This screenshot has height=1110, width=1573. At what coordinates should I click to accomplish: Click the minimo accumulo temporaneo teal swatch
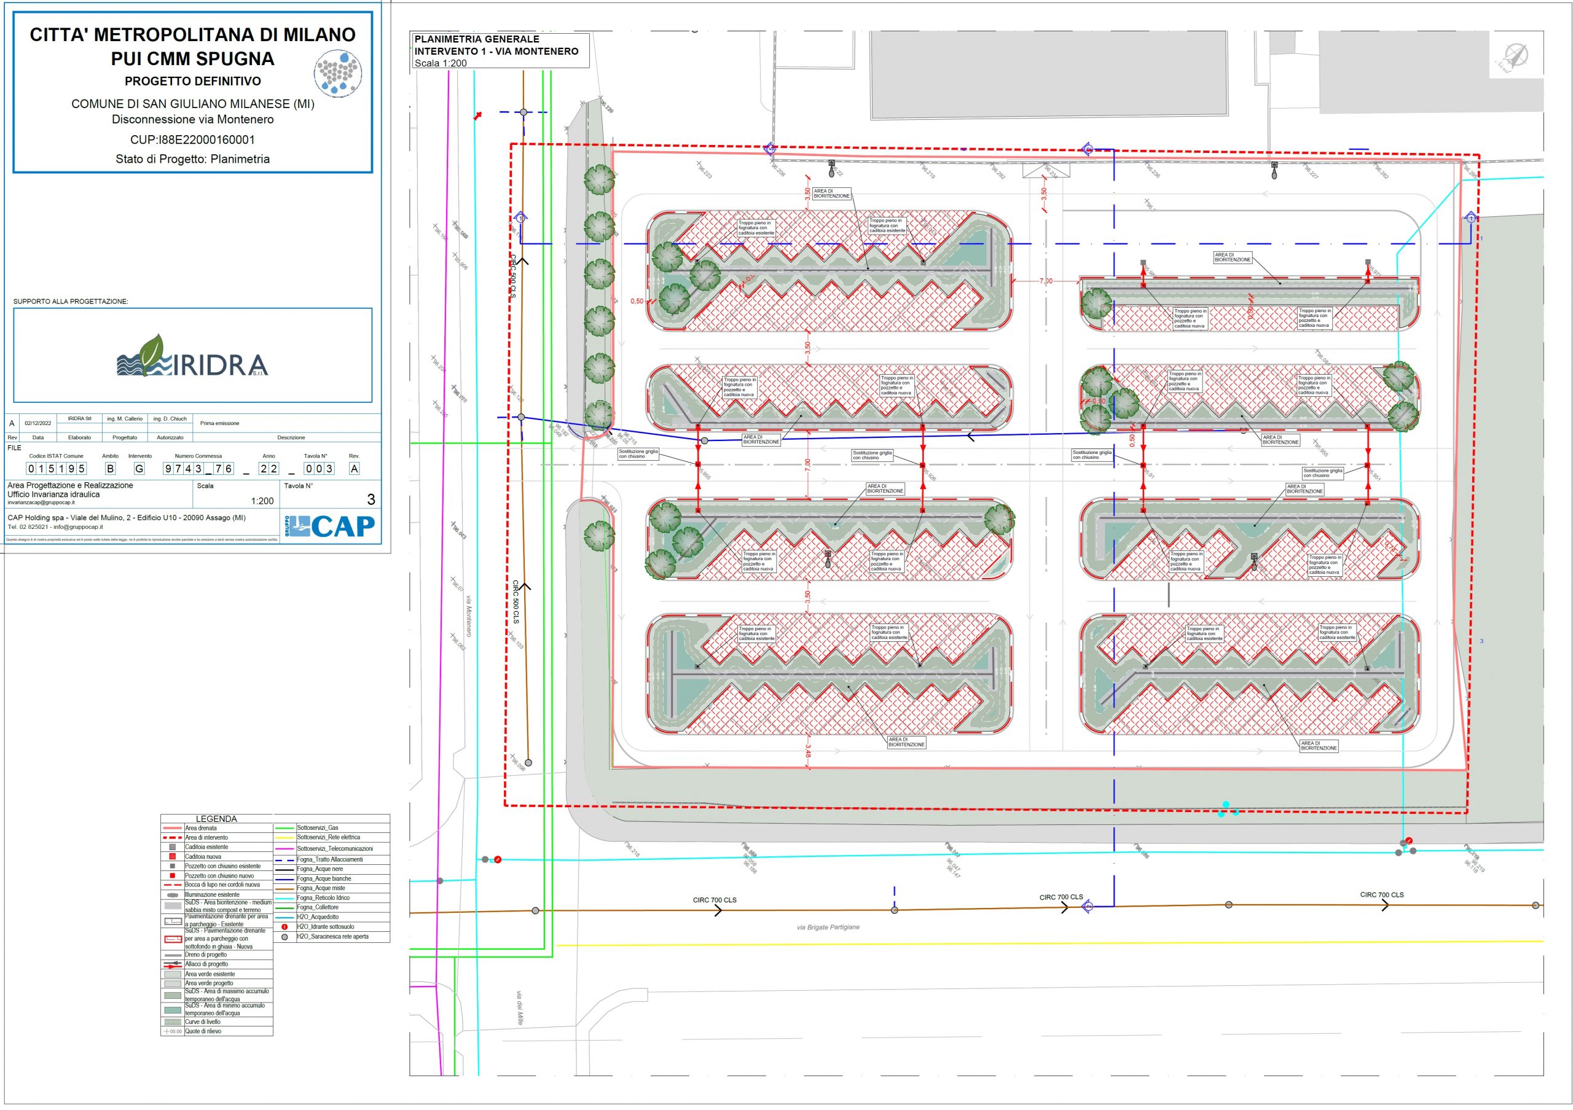click(173, 1010)
